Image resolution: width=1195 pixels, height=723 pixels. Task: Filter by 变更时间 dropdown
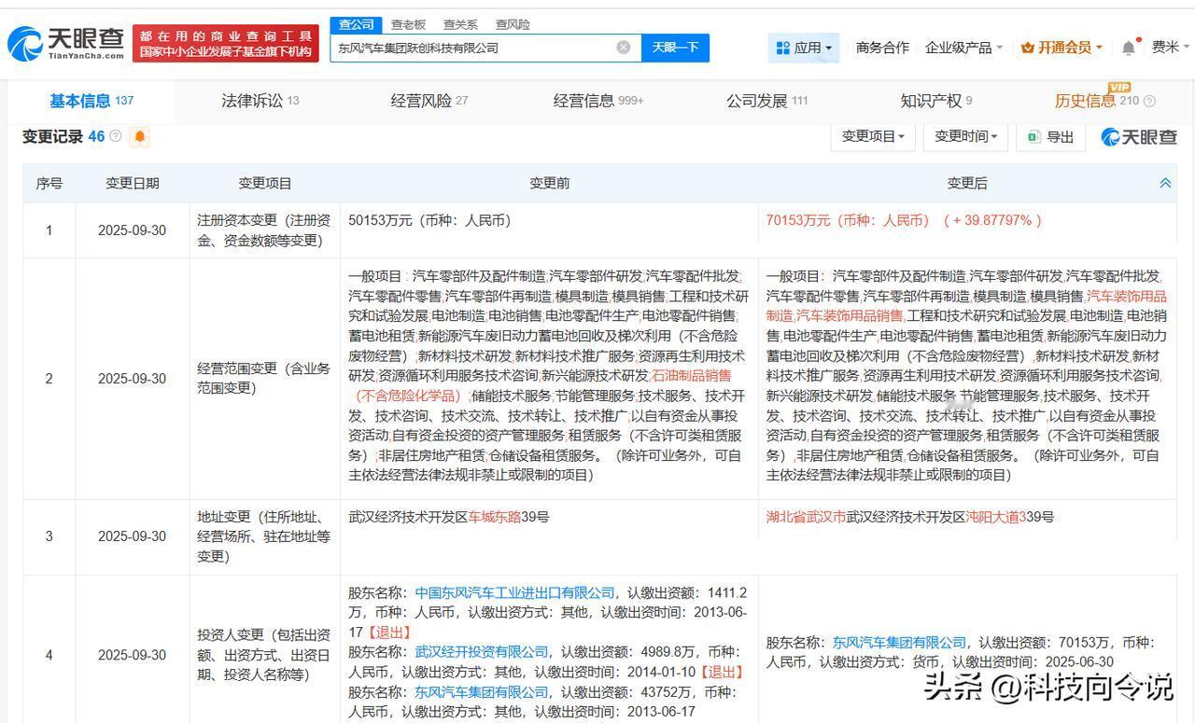(x=966, y=137)
